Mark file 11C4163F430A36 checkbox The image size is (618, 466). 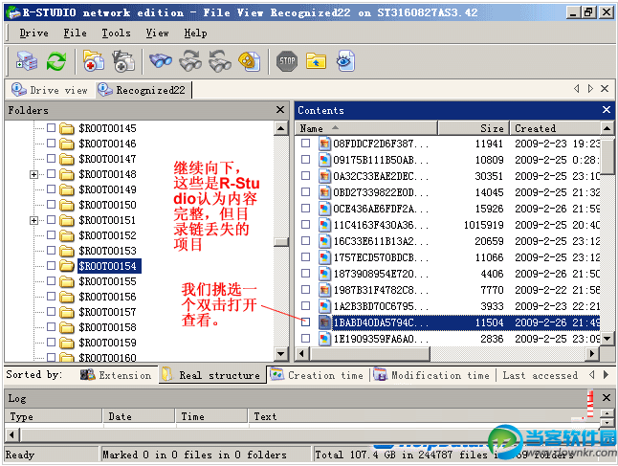click(305, 224)
